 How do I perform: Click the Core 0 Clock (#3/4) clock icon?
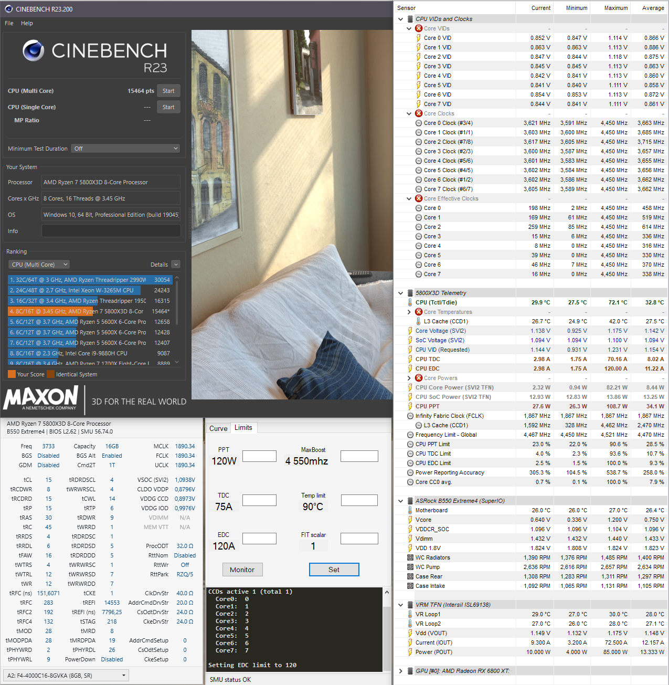tap(419, 123)
